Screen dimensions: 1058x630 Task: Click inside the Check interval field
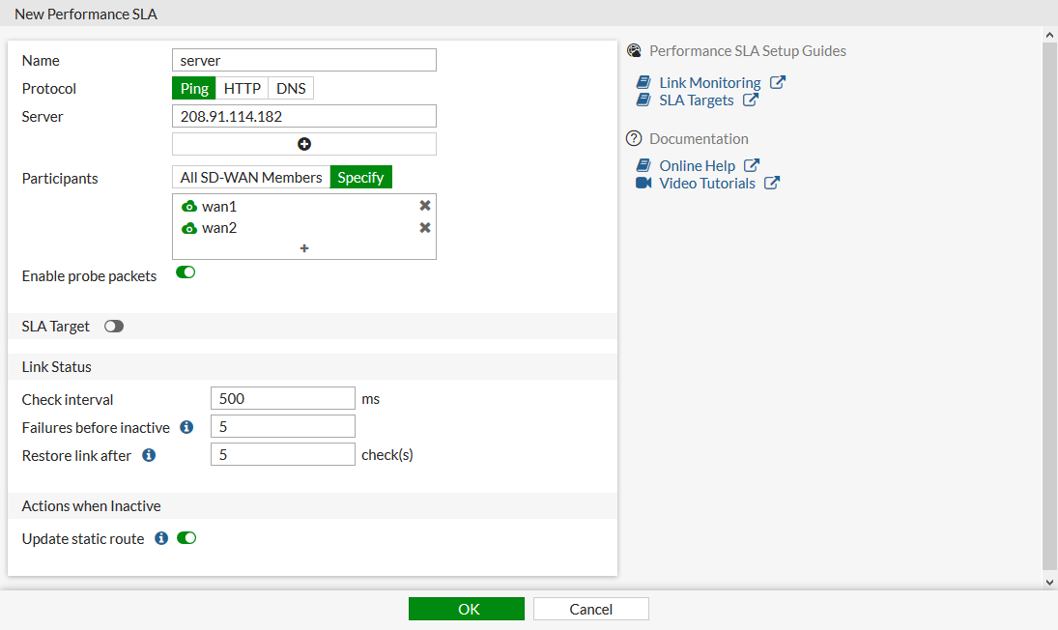[282, 398]
